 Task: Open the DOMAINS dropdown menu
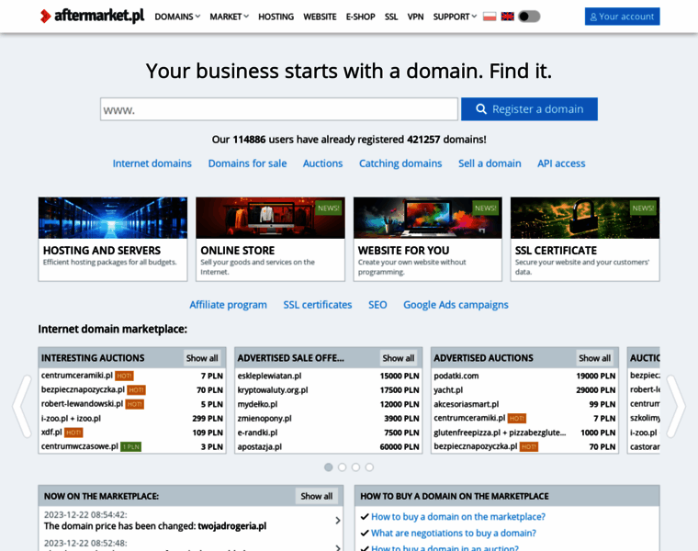[x=177, y=17]
